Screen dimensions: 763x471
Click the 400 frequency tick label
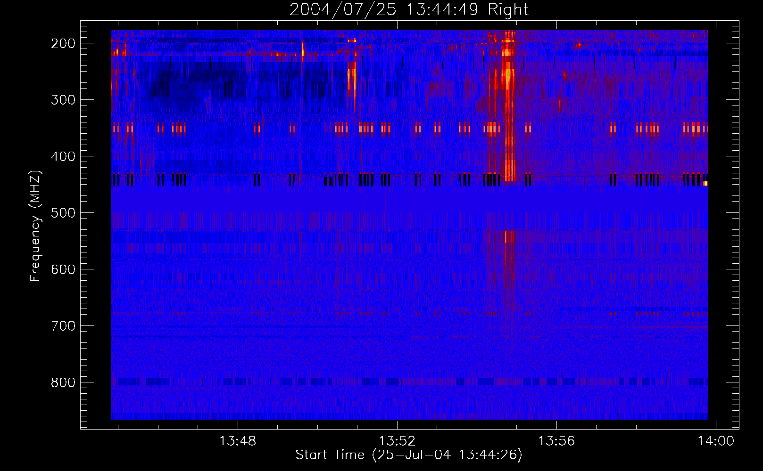(63, 156)
